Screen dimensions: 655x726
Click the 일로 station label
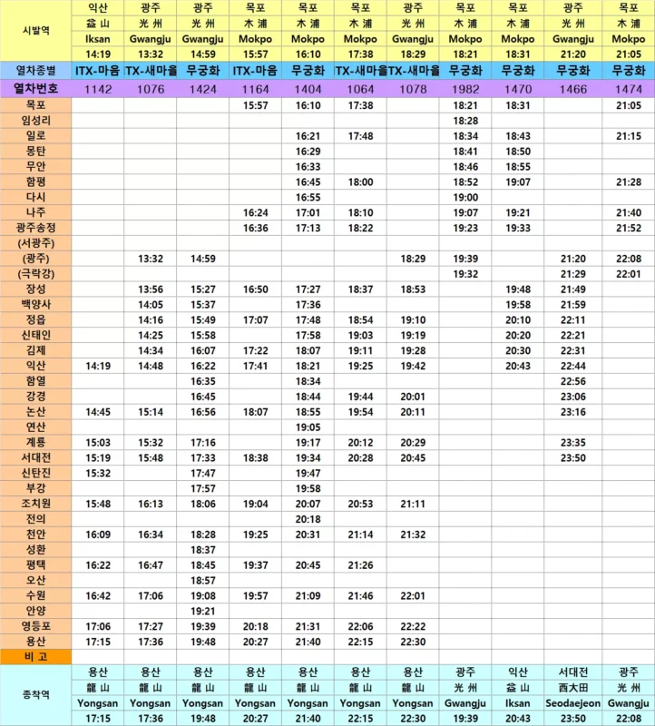tap(35, 135)
